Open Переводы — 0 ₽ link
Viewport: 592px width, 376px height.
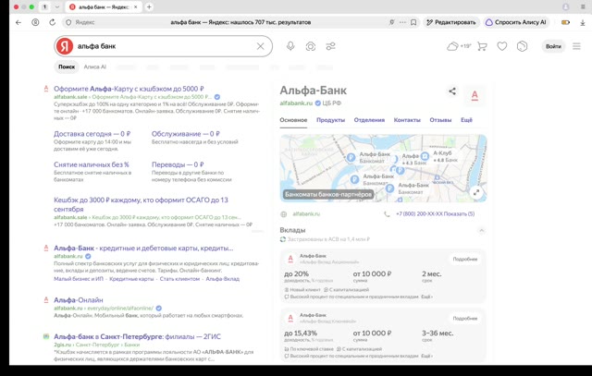pyautogui.click(x=178, y=164)
